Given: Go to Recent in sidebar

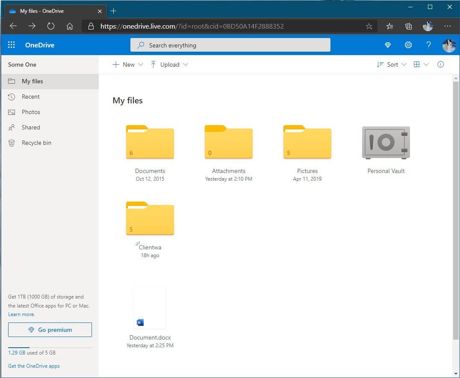Looking at the screenshot, I should pyautogui.click(x=50, y=97).
